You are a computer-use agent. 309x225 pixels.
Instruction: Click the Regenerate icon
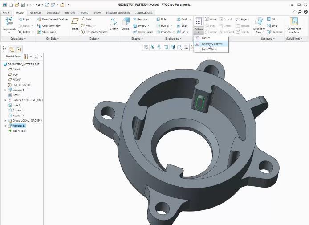(8, 24)
